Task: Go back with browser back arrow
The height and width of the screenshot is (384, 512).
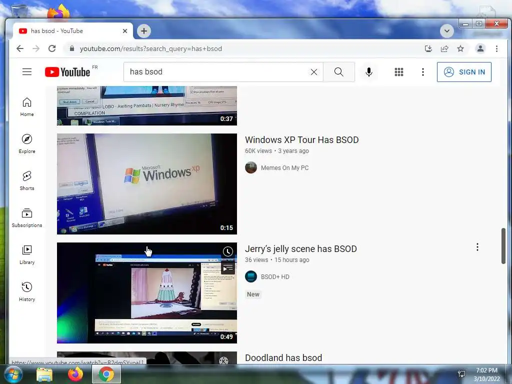Action: click(20, 48)
